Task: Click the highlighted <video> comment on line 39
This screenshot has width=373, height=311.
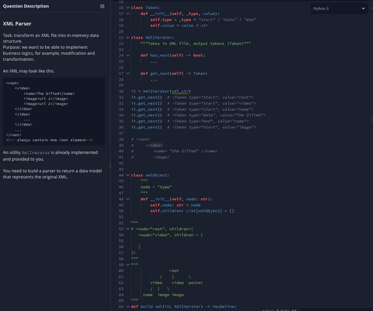Action: (154, 145)
